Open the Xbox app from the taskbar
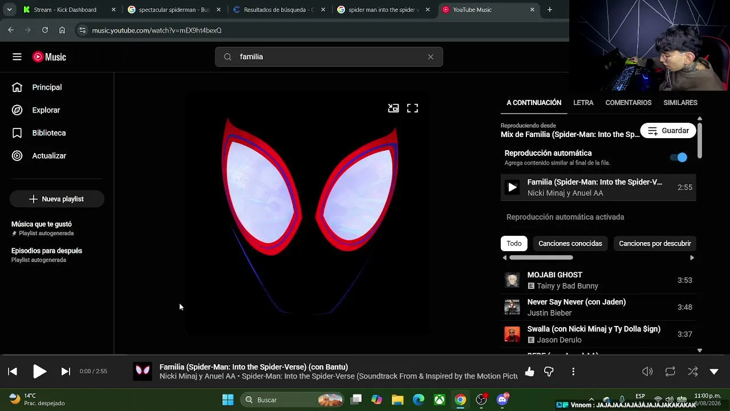Screen dimensions: 730x411 [439, 400]
